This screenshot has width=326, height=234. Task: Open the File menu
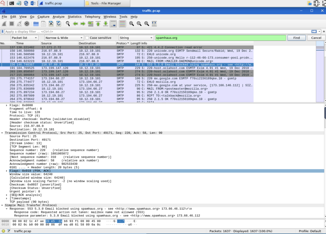click(x=4, y=17)
